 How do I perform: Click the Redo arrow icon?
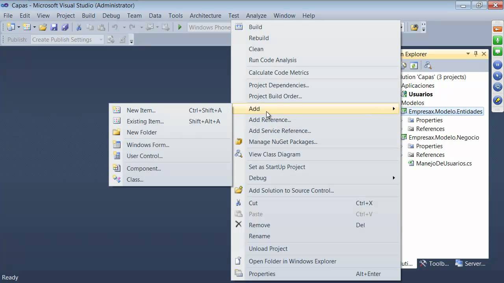132,27
